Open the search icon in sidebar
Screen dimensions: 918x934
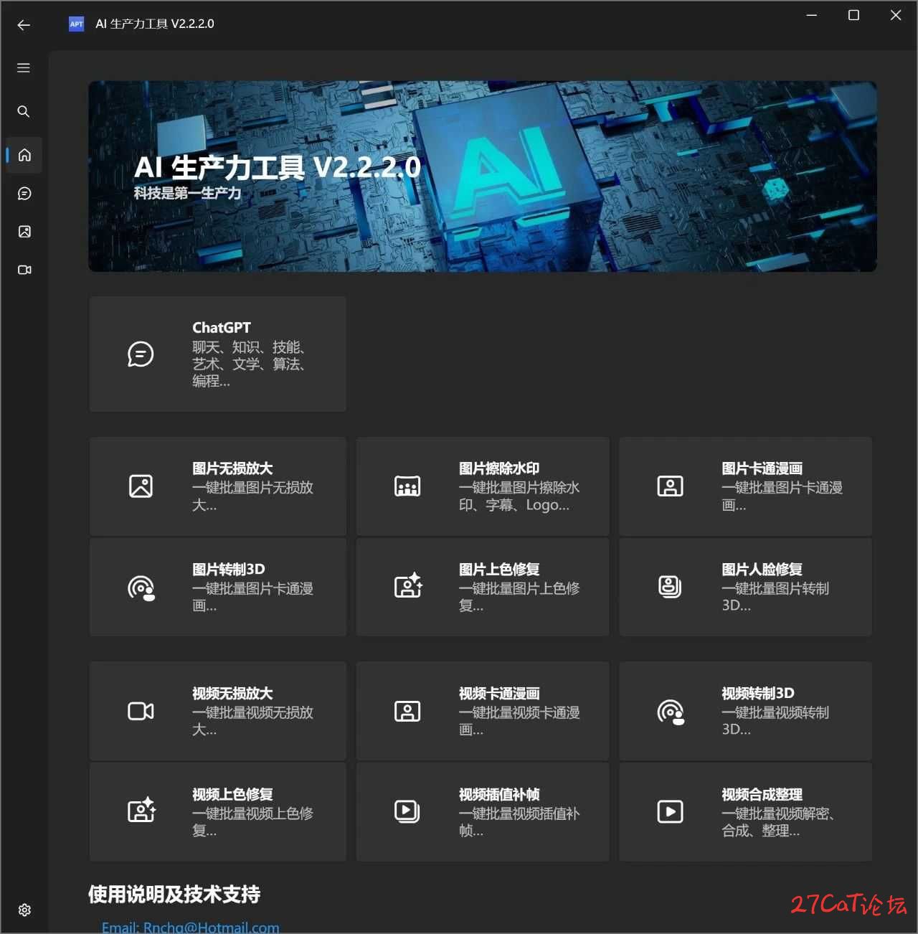24,111
